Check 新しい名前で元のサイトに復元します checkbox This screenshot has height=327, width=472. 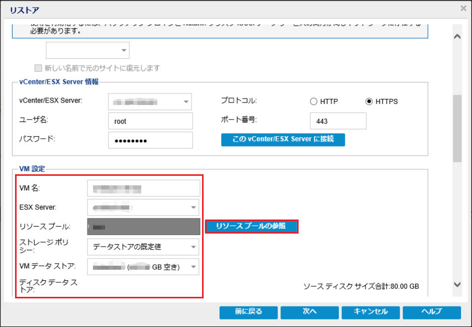[38, 68]
